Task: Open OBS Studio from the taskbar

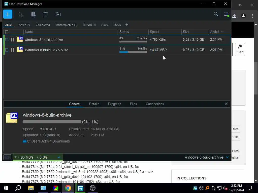Action: point(93,188)
